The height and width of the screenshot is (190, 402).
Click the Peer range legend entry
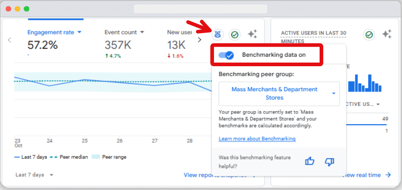point(109,157)
